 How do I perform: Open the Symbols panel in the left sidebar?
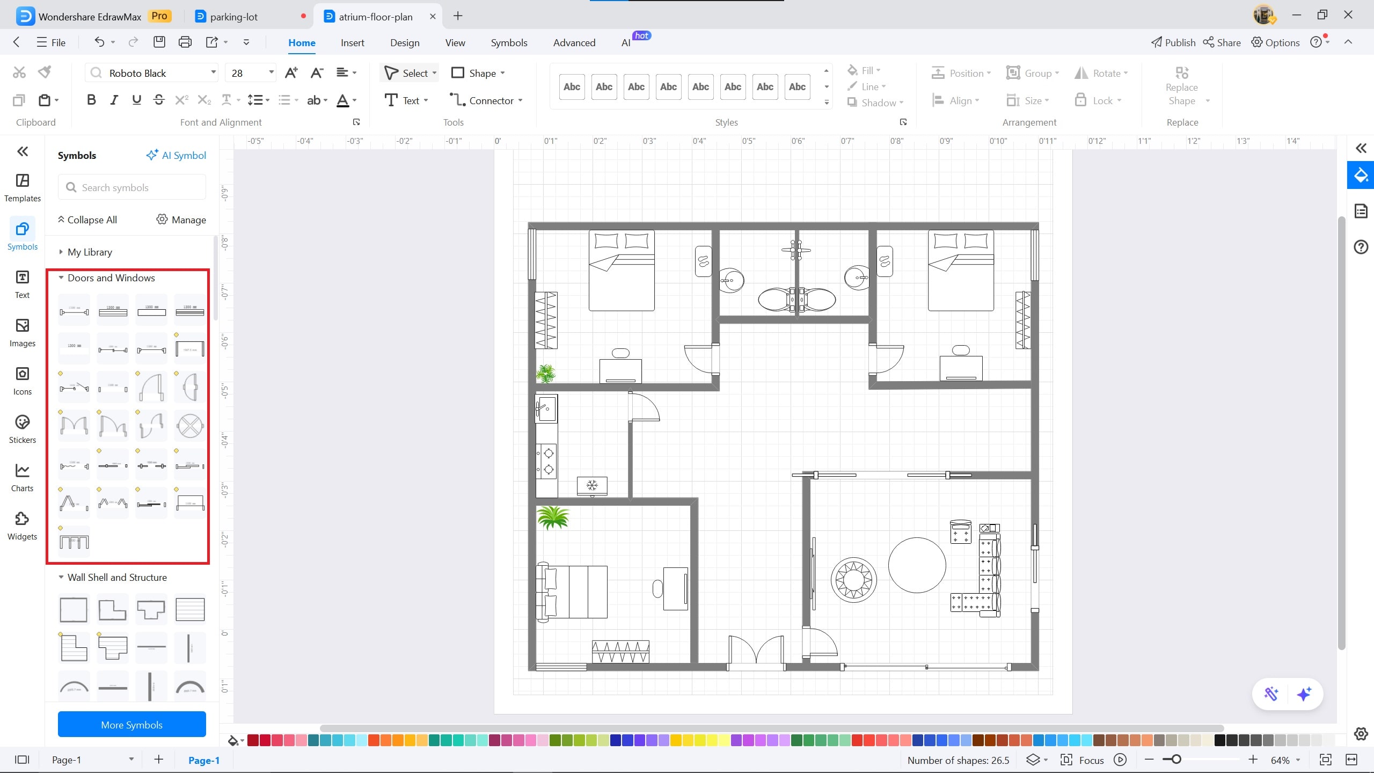(x=22, y=235)
